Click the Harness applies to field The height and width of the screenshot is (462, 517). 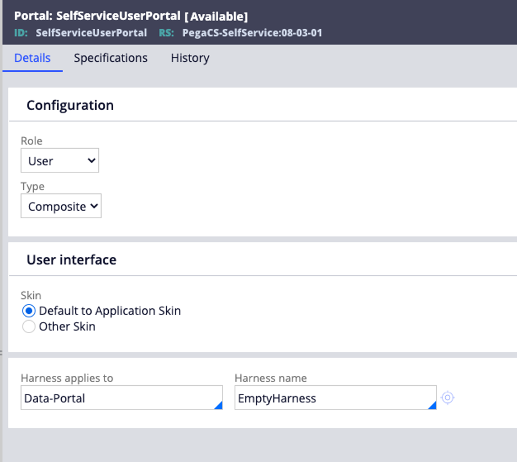click(122, 398)
